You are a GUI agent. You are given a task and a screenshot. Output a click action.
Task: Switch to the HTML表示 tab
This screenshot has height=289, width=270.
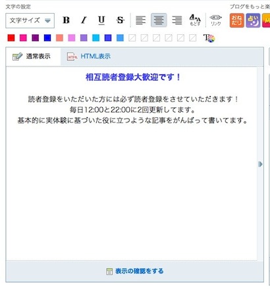pyautogui.click(x=89, y=57)
